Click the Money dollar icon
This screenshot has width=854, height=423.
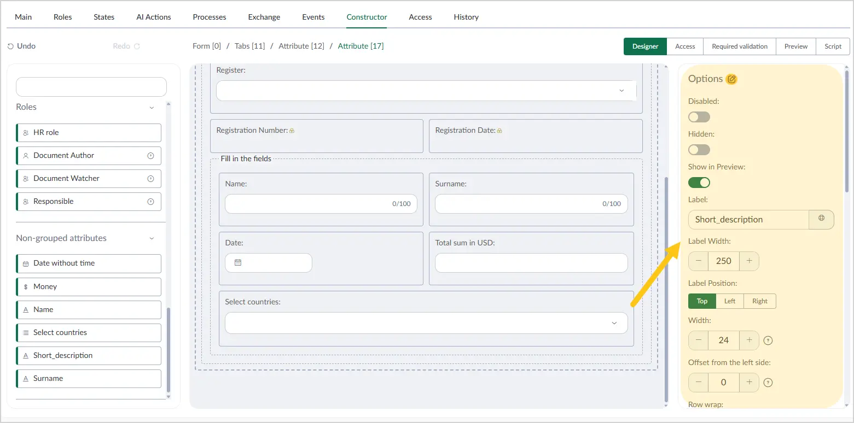coord(26,287)
